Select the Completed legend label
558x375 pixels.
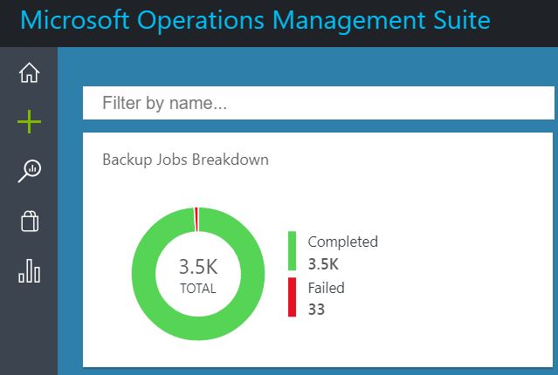343,242
